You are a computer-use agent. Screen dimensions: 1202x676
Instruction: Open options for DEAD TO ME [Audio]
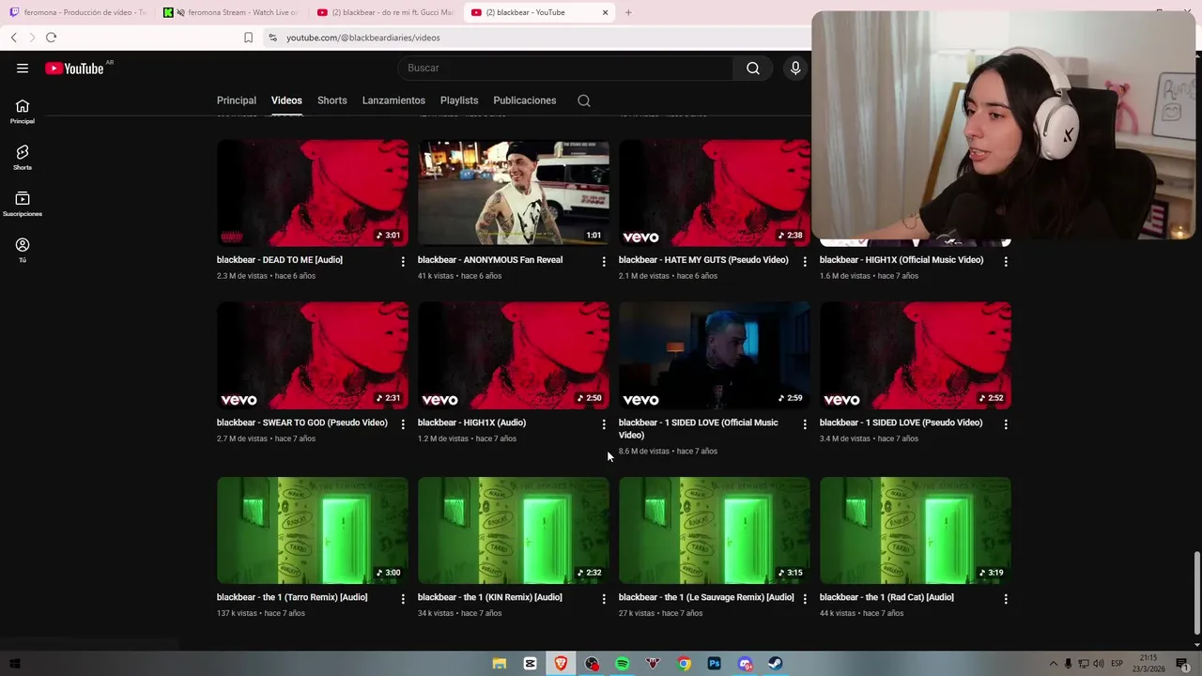click(x=403, y=261)
